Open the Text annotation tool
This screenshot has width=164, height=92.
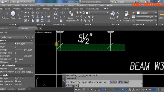[56, 15]
